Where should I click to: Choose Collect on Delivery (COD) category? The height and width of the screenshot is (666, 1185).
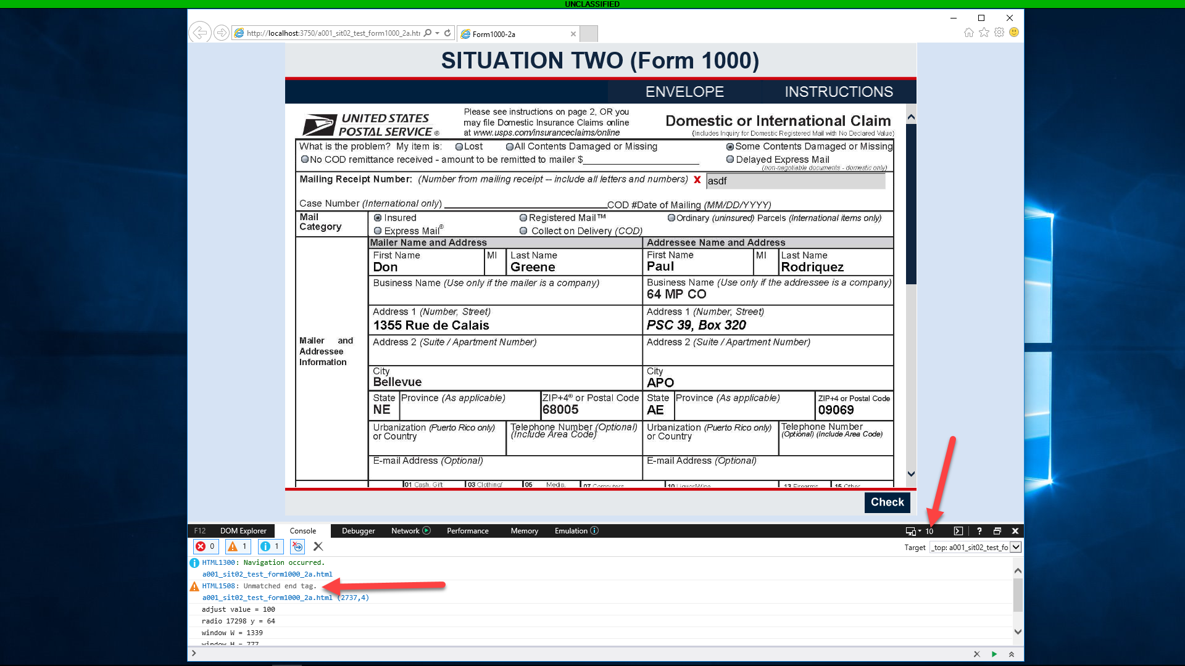coord(523,231)
